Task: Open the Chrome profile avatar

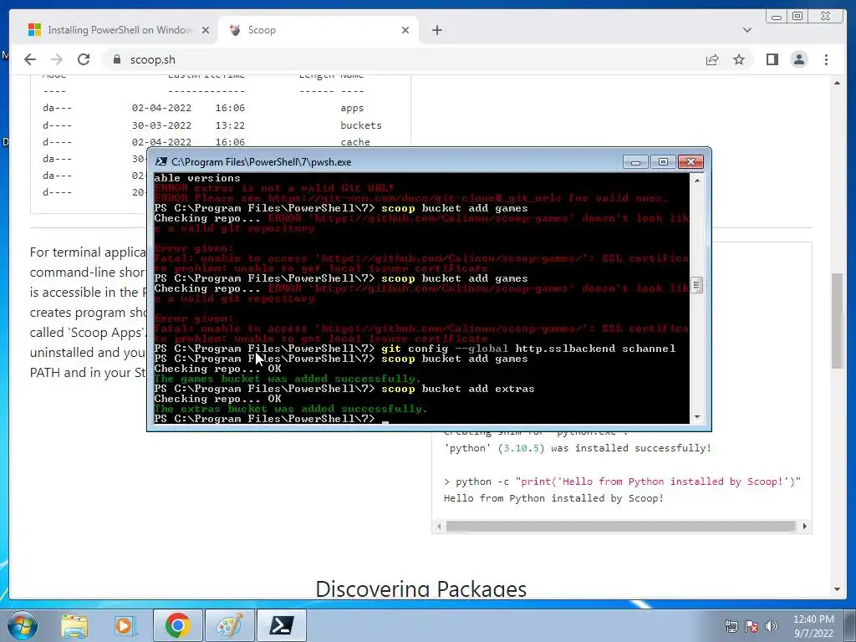Action: point(798,59)
